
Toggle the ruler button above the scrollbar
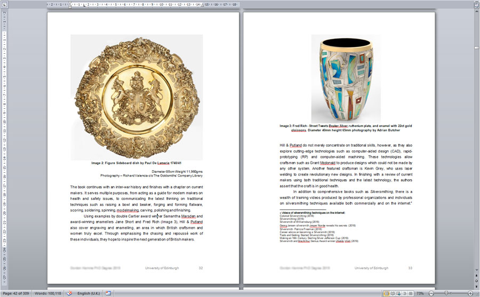[477, 5]
